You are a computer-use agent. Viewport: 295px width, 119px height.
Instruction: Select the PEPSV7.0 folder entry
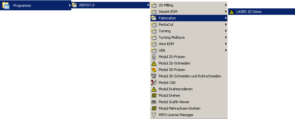[110, 5]
